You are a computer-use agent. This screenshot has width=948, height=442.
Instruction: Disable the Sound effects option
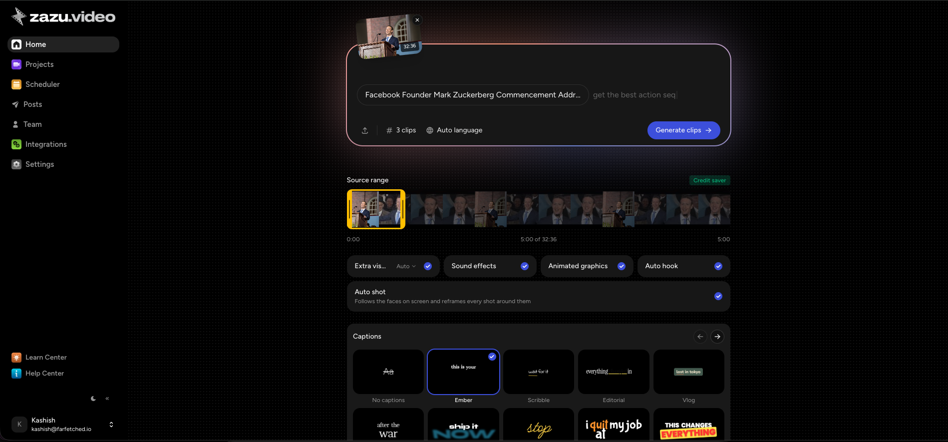pos(525,266)
